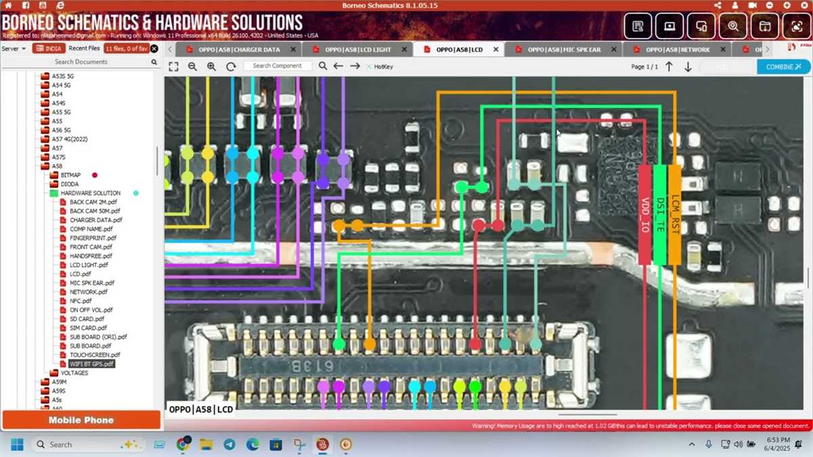Go to previous search result arrow
The image size is (813, 457).
(338, 66)
